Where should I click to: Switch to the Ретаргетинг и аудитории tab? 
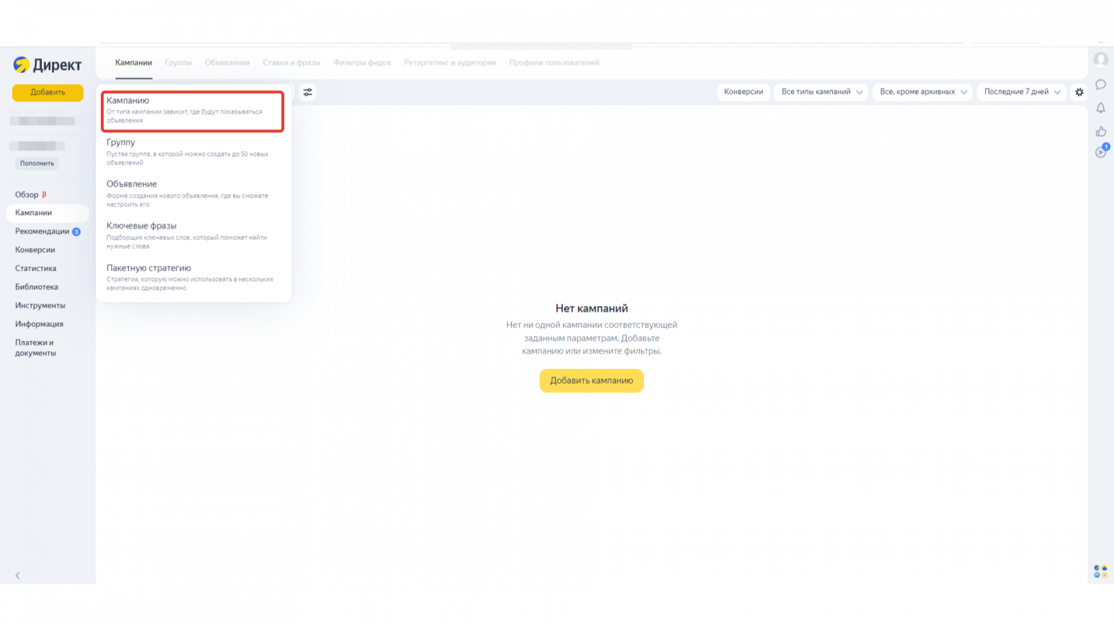pyautogui.click(x=450, y=63)
